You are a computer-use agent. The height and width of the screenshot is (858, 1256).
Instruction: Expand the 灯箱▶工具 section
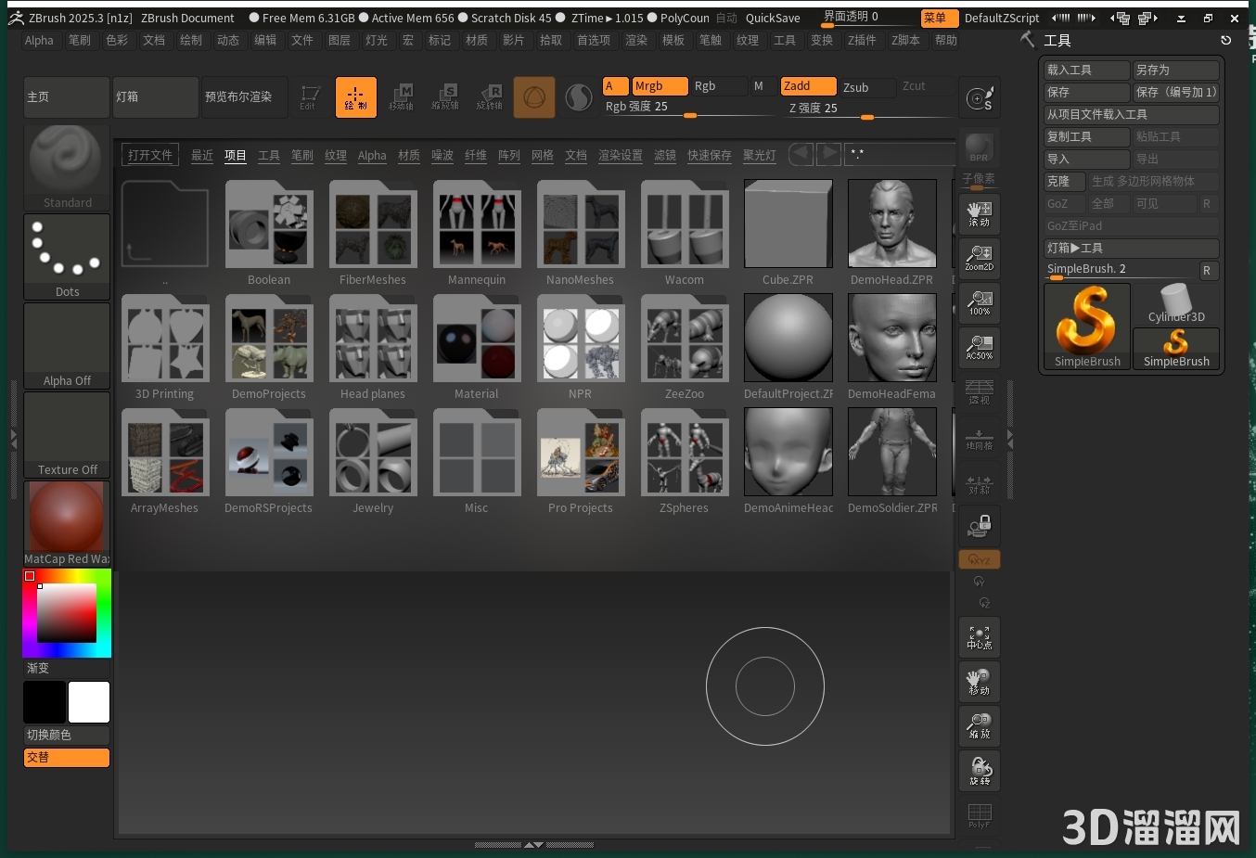click(x=1132, y=248)
